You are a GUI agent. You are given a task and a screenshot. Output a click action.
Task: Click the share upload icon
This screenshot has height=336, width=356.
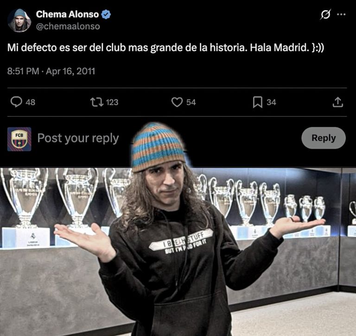(x=338, y=102)
